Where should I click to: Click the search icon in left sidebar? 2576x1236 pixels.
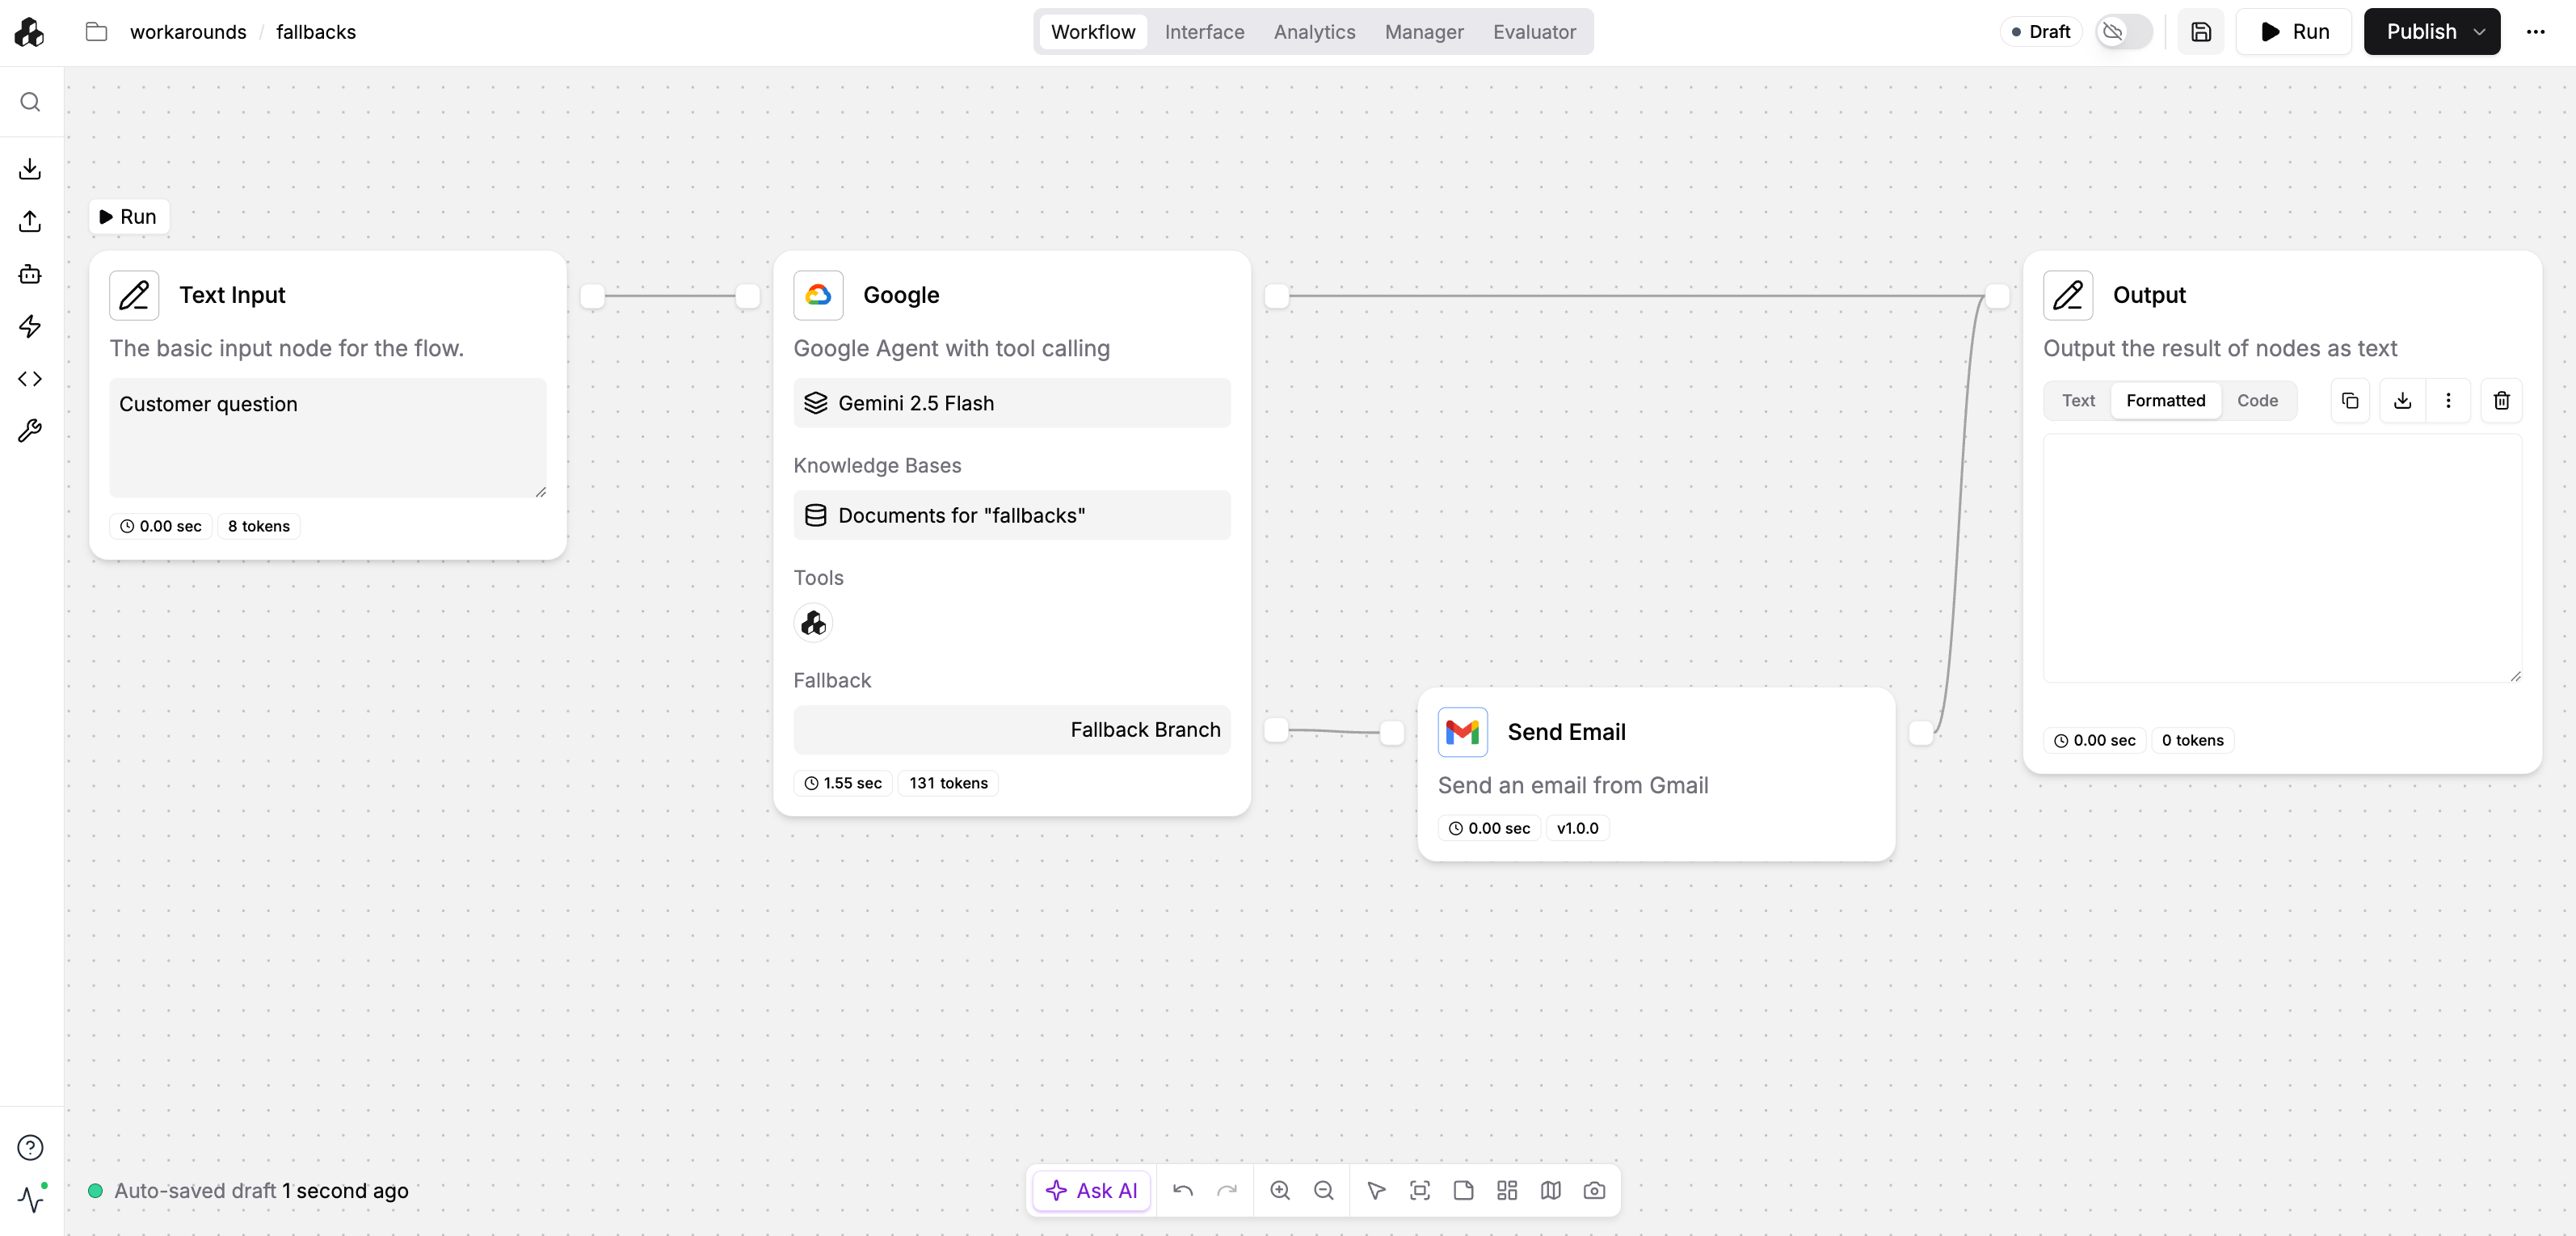30,102
